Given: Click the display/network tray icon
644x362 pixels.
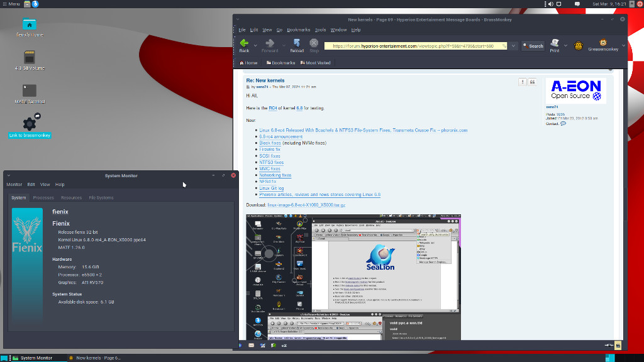Looking at the screenshot, I should (x=559, y=4).
